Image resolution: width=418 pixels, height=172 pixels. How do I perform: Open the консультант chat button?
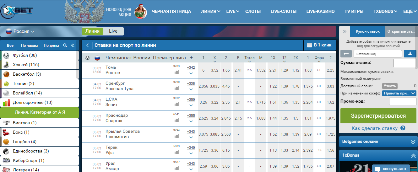(x=391, y=168)
